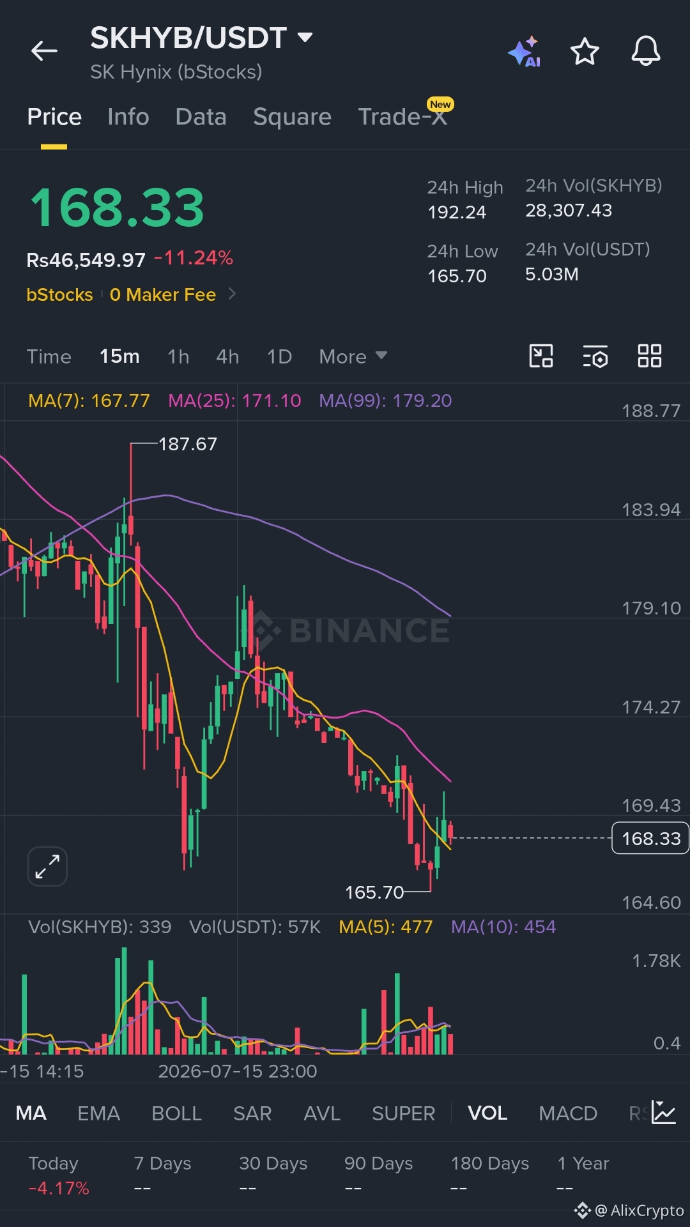Tap the 2026-07-15 23:00 time label
Image resolution: width=690 pixels, height=1227 pixels.
point(238,1071)
